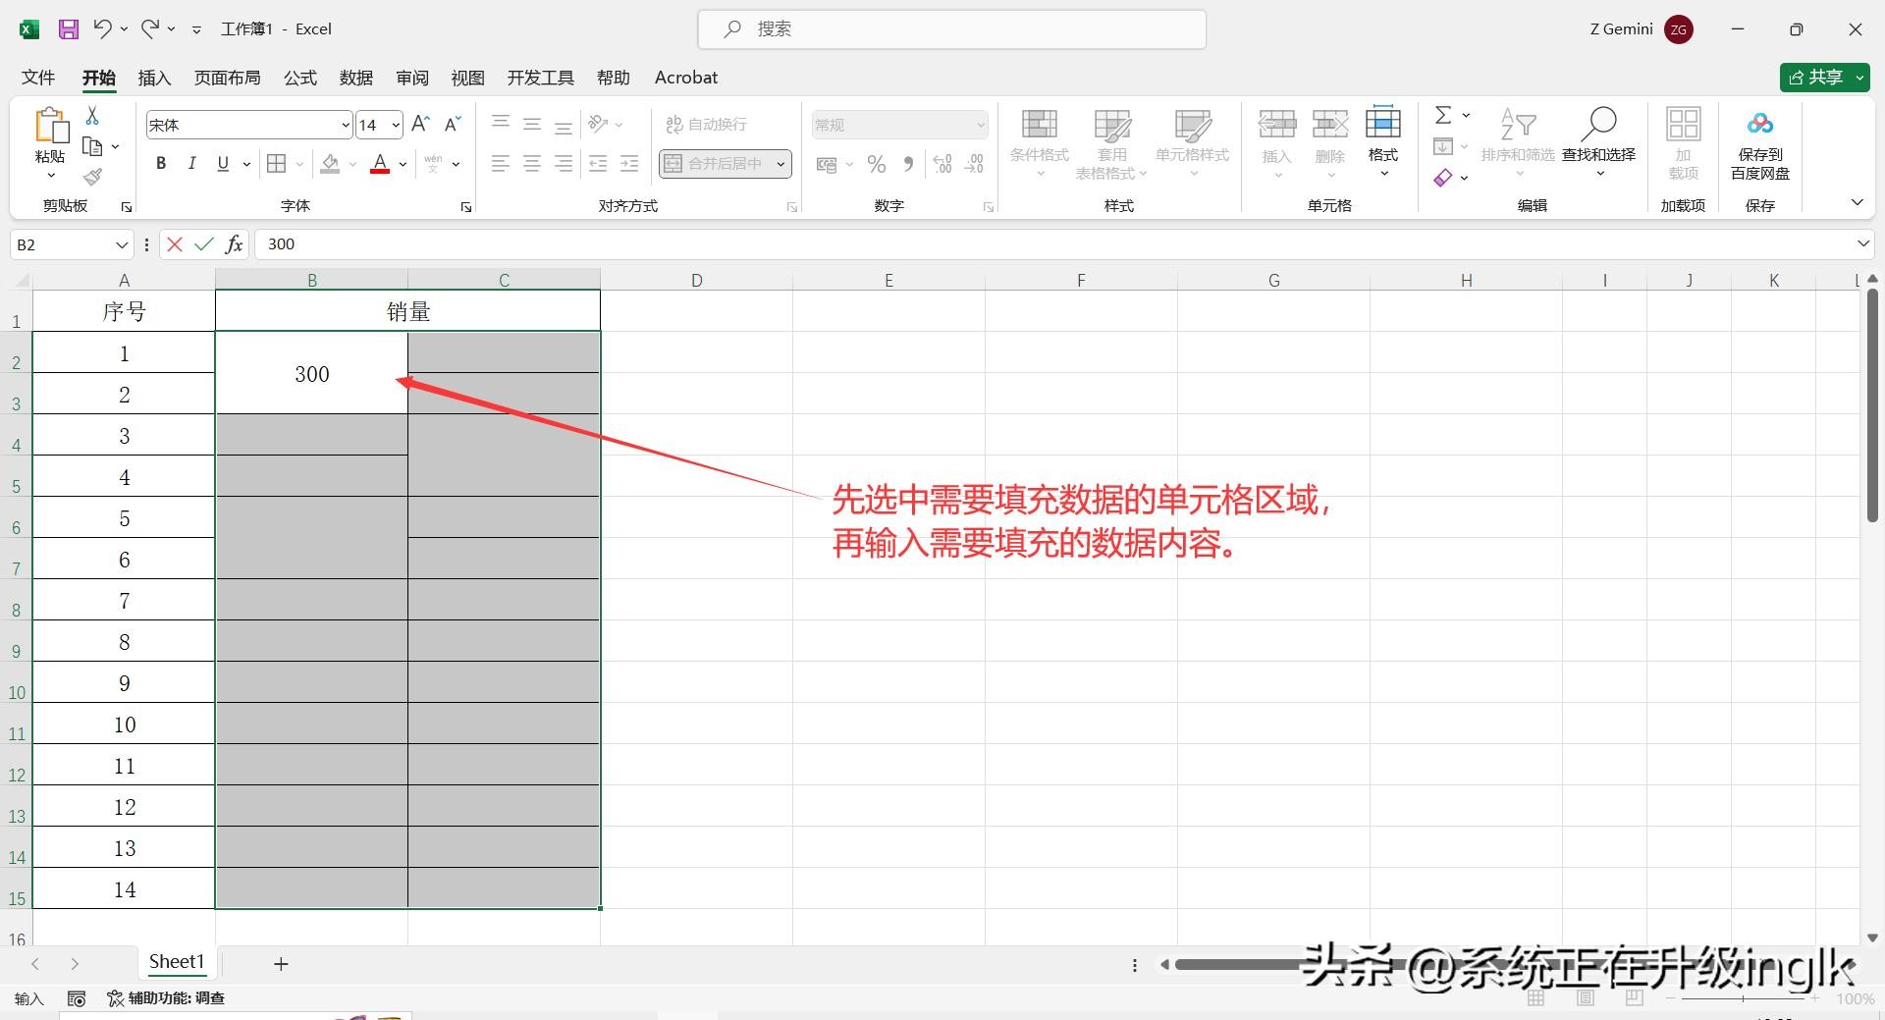The image size is (1885, 1020).
Task: Click the Insert Function fx icon
Action: [234, 244]
